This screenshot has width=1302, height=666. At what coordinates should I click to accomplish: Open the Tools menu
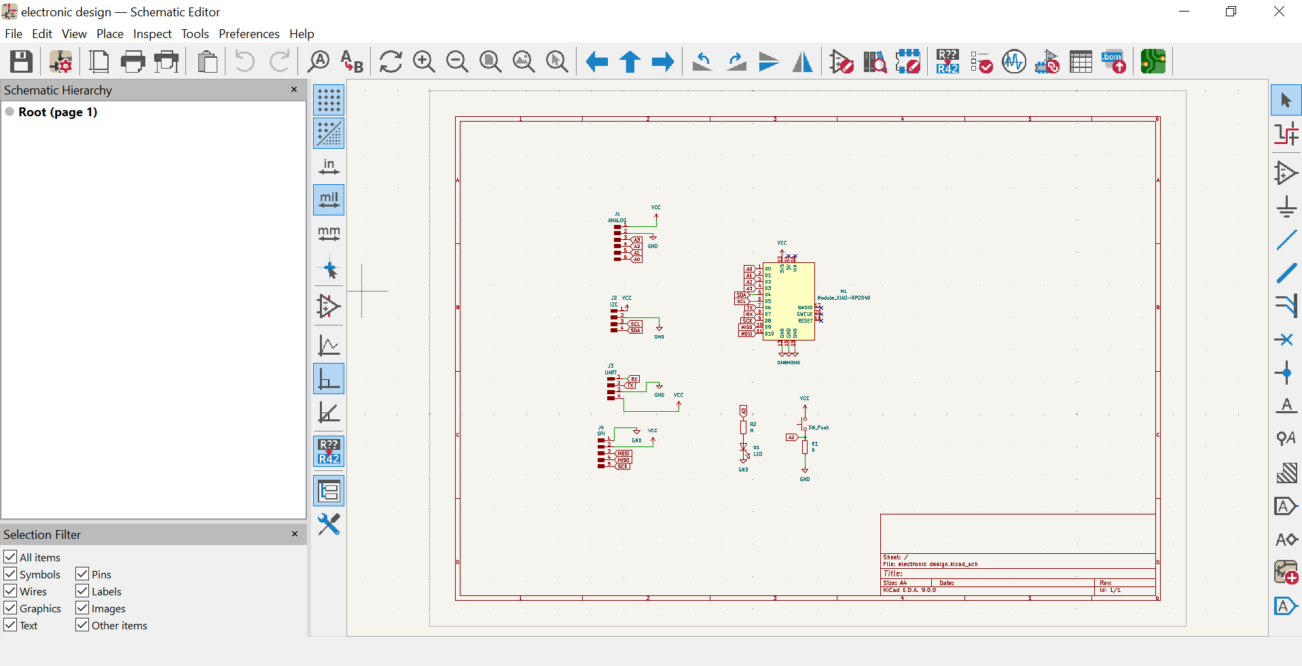[x=195, y=34]
